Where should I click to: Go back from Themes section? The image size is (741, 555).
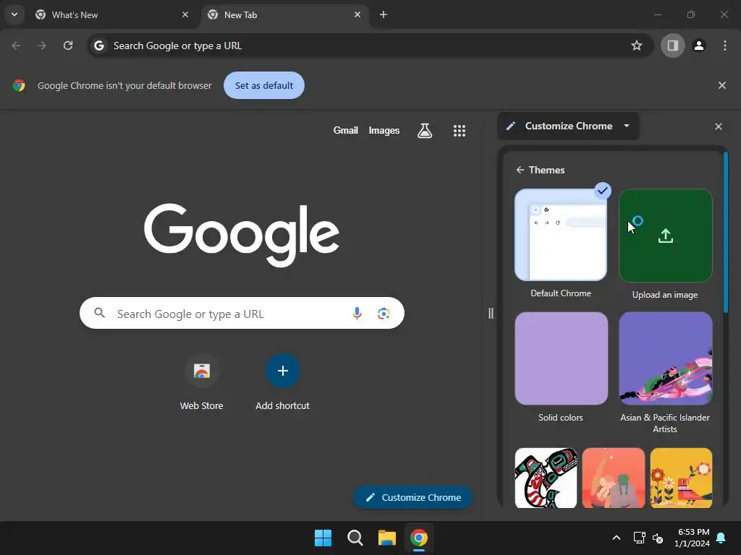pos(520,170)
